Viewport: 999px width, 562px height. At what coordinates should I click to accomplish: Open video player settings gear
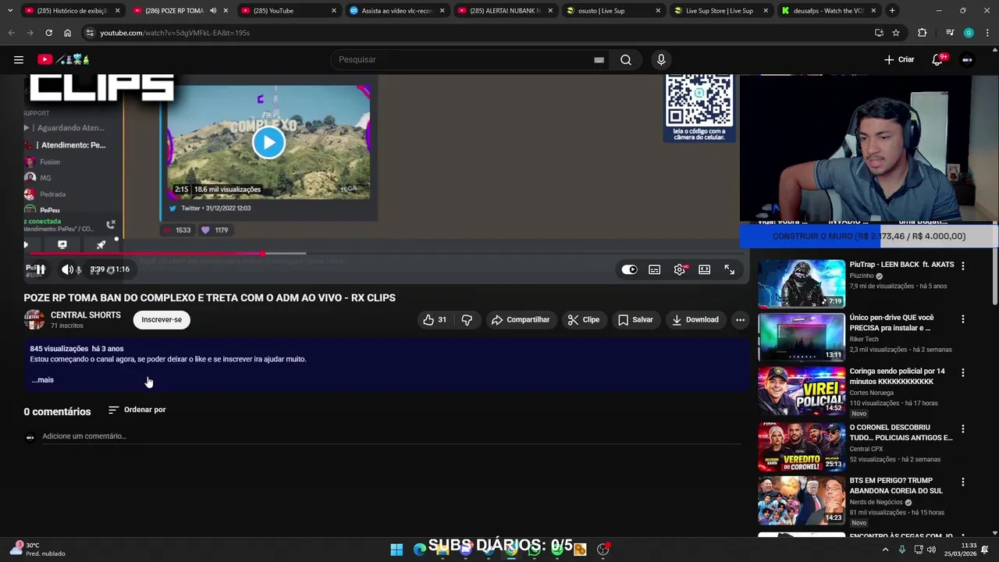point(680,269)
